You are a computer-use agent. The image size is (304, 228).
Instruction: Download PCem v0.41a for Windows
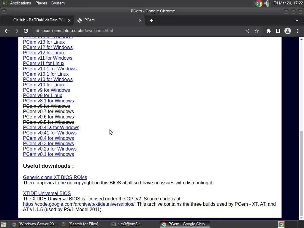pos(51,128)
